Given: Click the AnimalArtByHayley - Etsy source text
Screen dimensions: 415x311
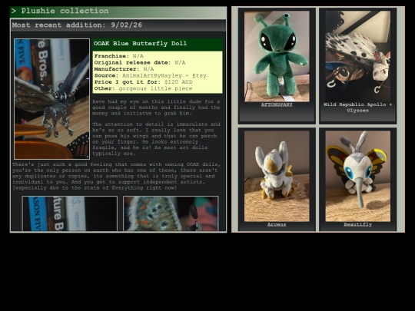Looking at the screenshot, I should click(x=164, y=75).
